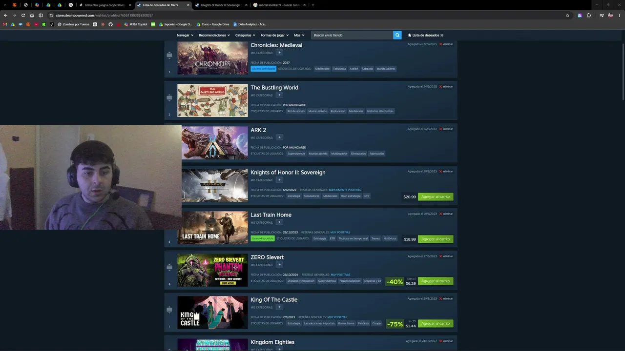Remove ARK 2 using the eliminar link
625x351 pixels.
(x=446, y=129)
